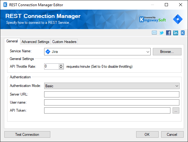Click the API Token input field

(107, 110)
